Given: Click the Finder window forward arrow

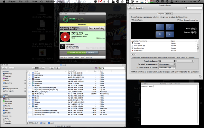Looking at the screenshot, I should pos(6,68).
